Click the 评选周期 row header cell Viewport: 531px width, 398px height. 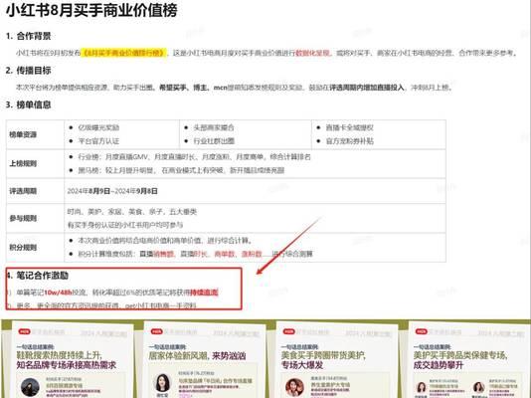pos(35,191)
